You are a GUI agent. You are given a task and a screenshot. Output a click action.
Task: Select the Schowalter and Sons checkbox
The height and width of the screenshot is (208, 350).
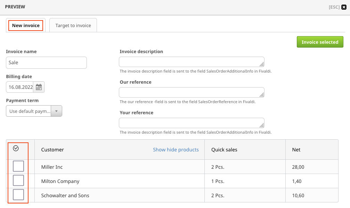click(x=18, y=195)
